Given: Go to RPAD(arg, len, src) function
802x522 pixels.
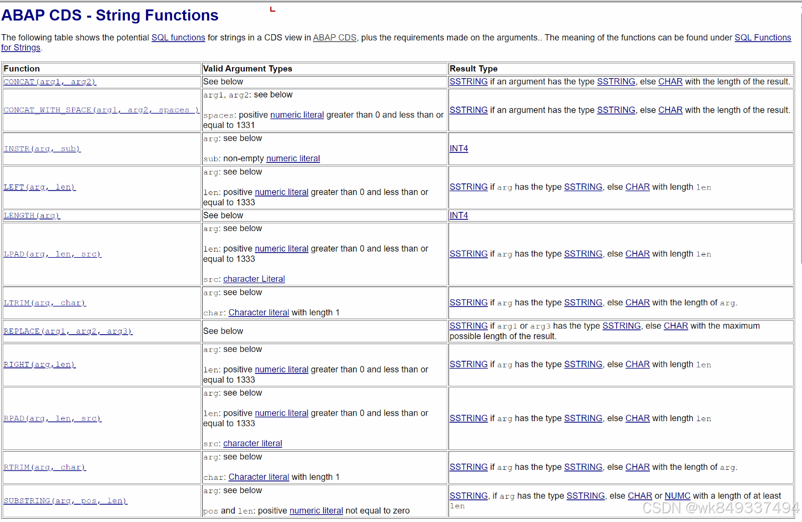Looking at the screenshot, I should click(x=53, y=419).
